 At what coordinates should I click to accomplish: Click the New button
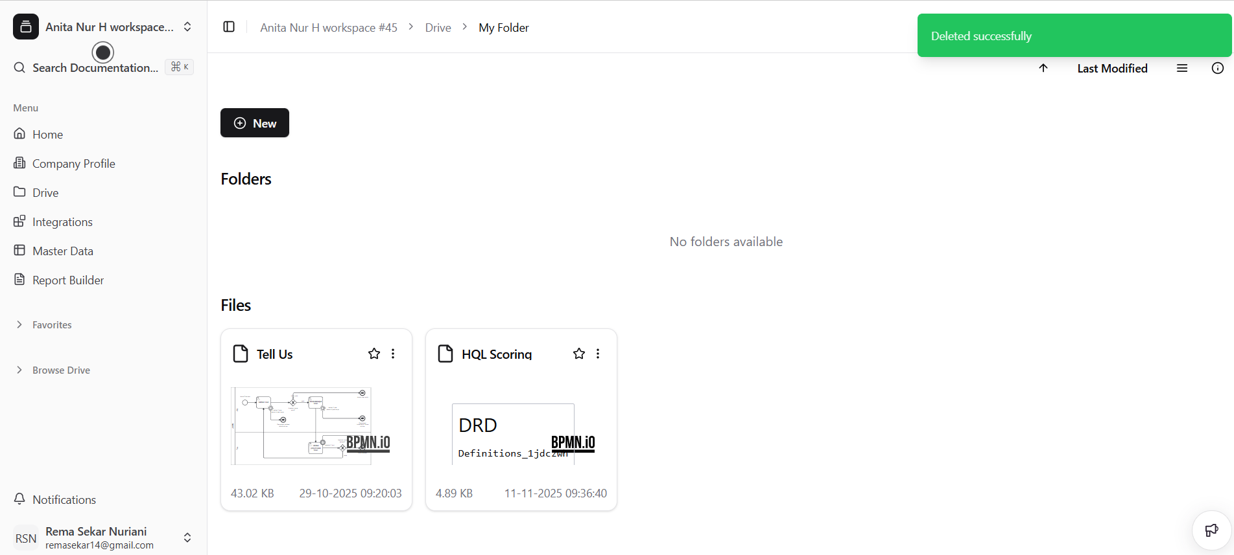pyautogui.click(x=255, y=123)
